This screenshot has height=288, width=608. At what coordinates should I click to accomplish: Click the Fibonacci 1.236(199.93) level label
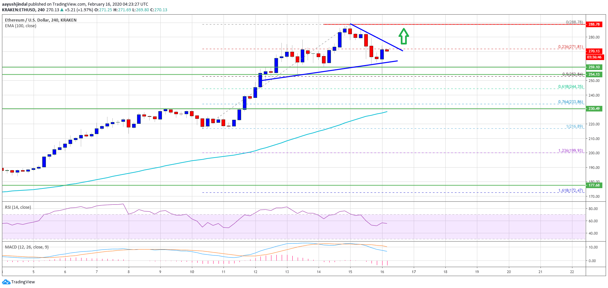click(x=570, y=151)
